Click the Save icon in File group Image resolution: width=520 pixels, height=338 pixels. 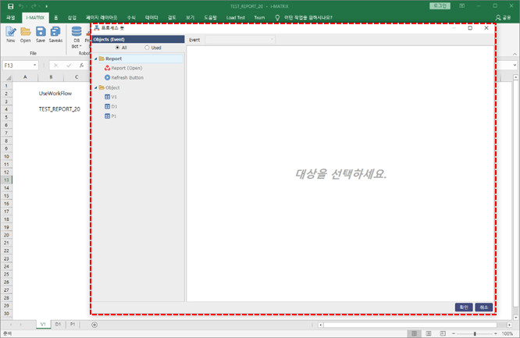[41, 35]
